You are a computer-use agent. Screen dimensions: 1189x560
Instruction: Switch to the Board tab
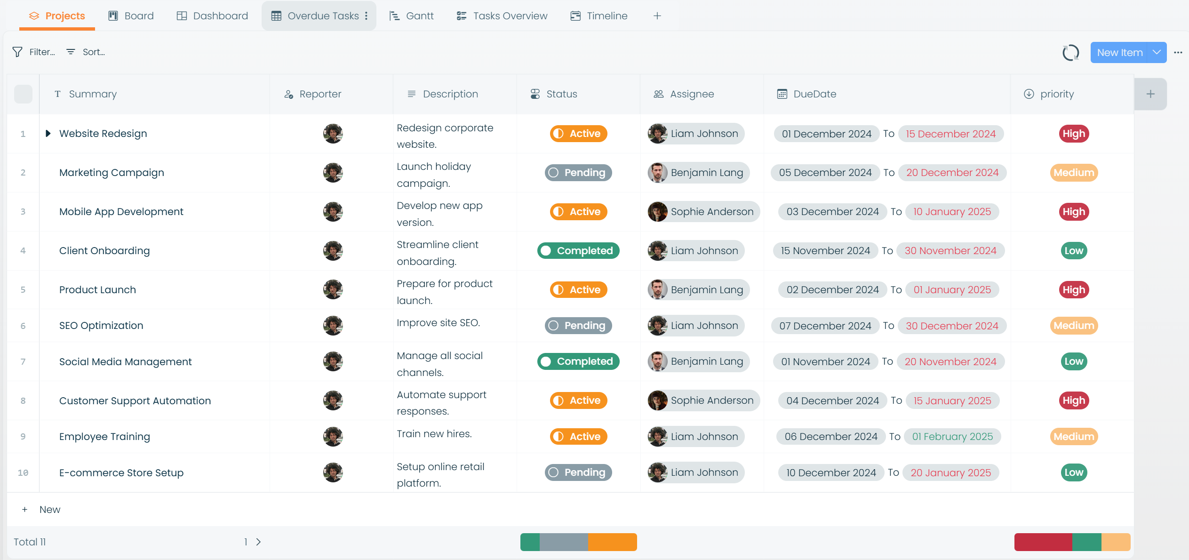[131, 16]
